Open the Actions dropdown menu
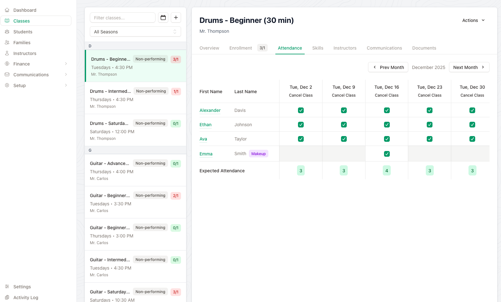The height and width of the screenshot is (302, 501). [x=474, y=20]
